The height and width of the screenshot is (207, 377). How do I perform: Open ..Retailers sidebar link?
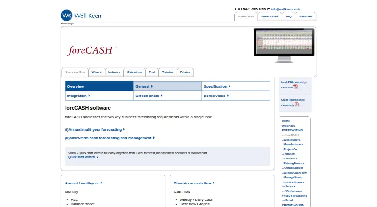pyautogui.click(x=288, y=154)
